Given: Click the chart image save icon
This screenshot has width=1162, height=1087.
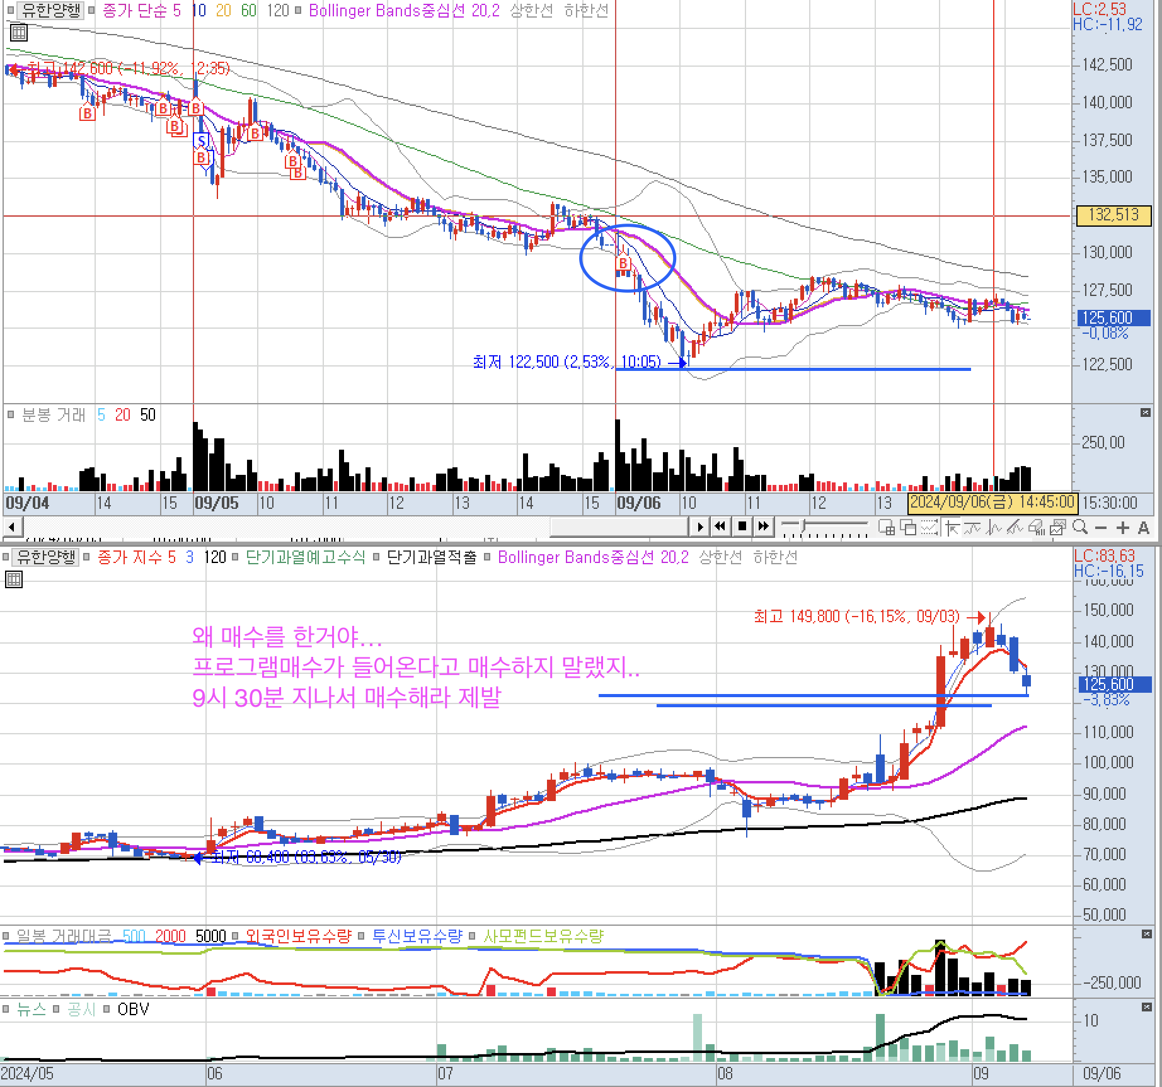Looking at the screenshot, I should click(x=1058, y=527).
